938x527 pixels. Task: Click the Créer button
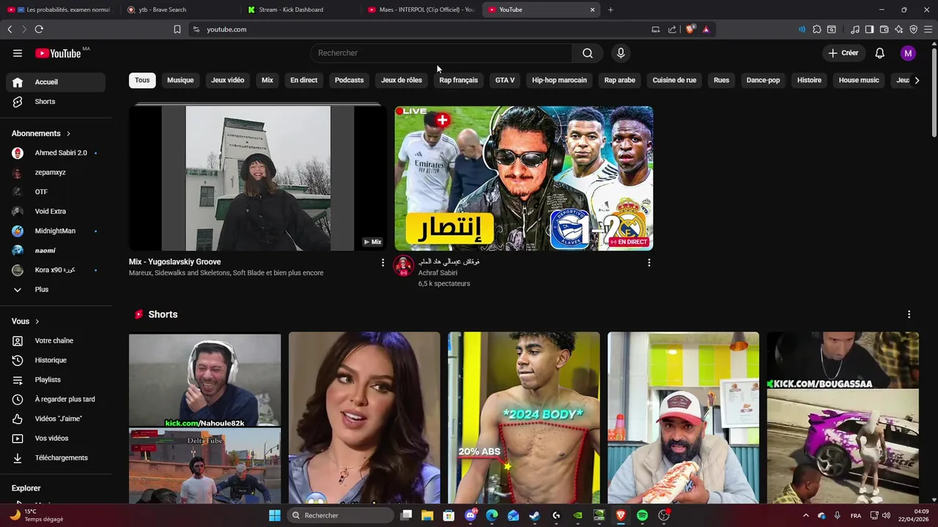click(x=843, y=53)
